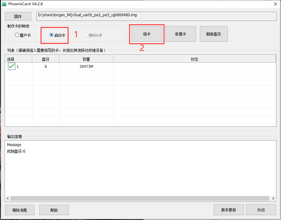Image resolution: width=281 pixels, height=220 pixels.
Task: Click 清除消息 to clear messages
Action: pos(20,210)
